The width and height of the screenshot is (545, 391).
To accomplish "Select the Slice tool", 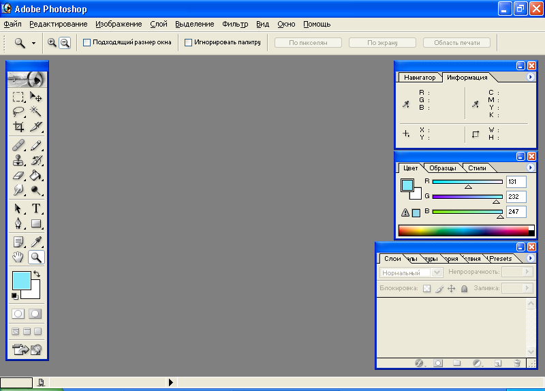I will [36, 127].
